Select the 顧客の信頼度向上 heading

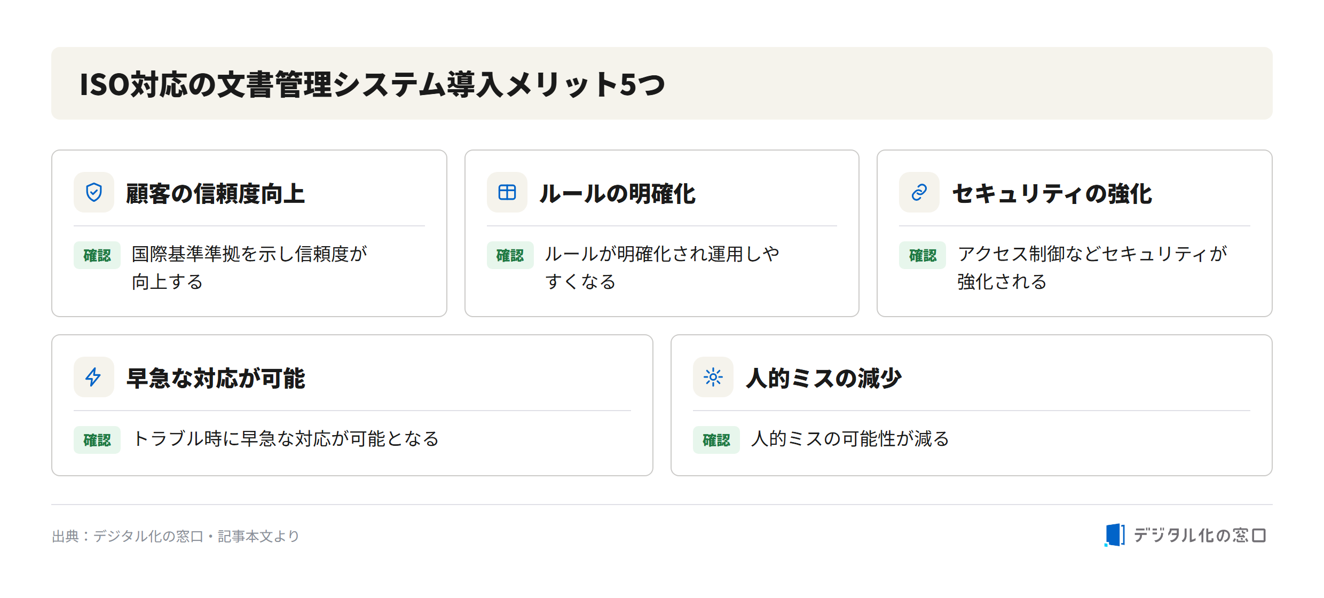tap(215, 193)
